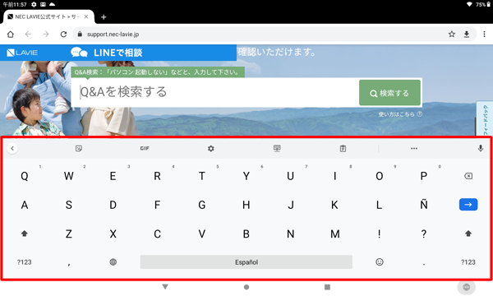493x296 pixels.
Task: Tap the C key
Action: (x=157, y=234)
